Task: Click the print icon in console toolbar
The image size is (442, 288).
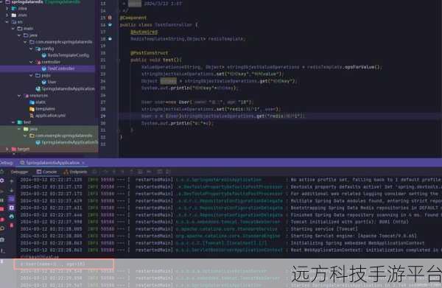Action: [12, 217]
